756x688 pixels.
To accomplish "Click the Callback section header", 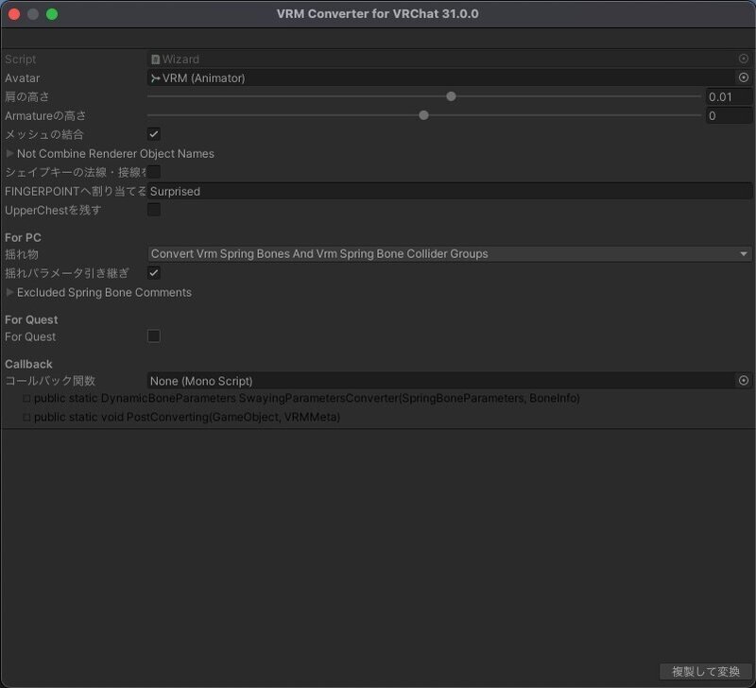I will [x=28, y=364].
